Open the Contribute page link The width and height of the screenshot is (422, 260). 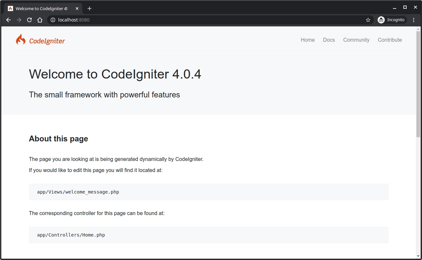pos(390,40)
